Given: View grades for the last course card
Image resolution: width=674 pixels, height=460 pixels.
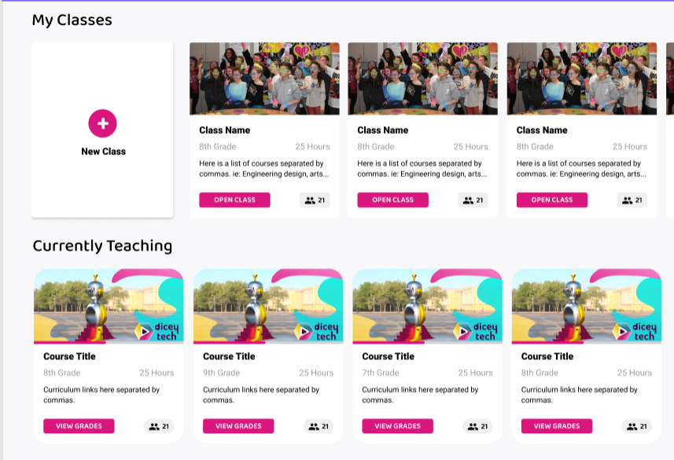Looking at the screenshot, I should tap(557, 426).
